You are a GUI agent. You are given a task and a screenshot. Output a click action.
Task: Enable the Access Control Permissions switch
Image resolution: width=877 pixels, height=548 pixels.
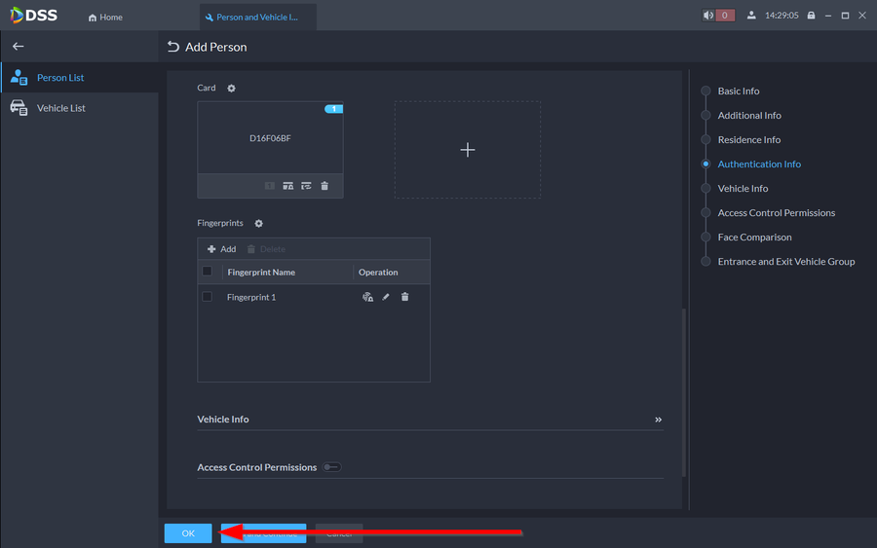tap(332, 467)
